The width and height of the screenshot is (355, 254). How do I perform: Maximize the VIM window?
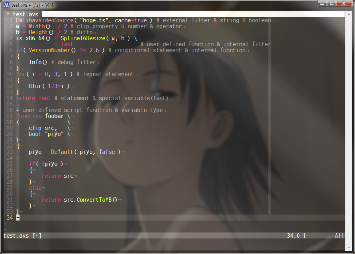[x=331, y=4]
